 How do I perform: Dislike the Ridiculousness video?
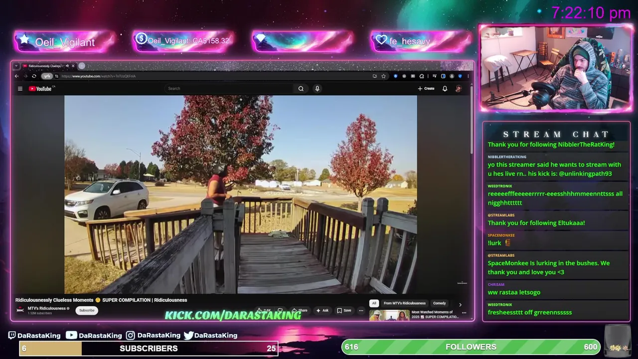click(x=280, y=310)
